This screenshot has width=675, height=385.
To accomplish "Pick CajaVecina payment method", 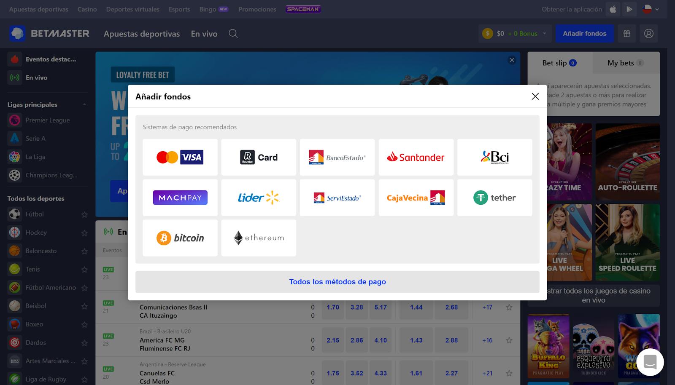I will 416,198.
